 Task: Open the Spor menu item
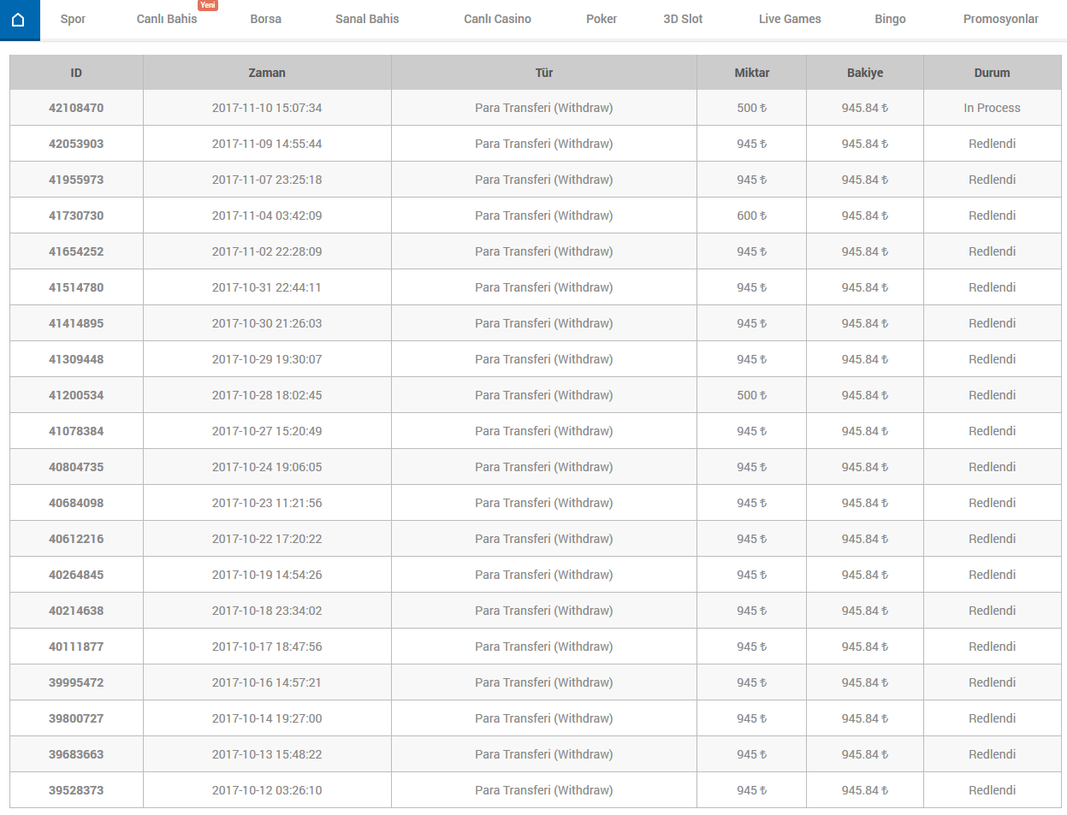pos(73,19)
